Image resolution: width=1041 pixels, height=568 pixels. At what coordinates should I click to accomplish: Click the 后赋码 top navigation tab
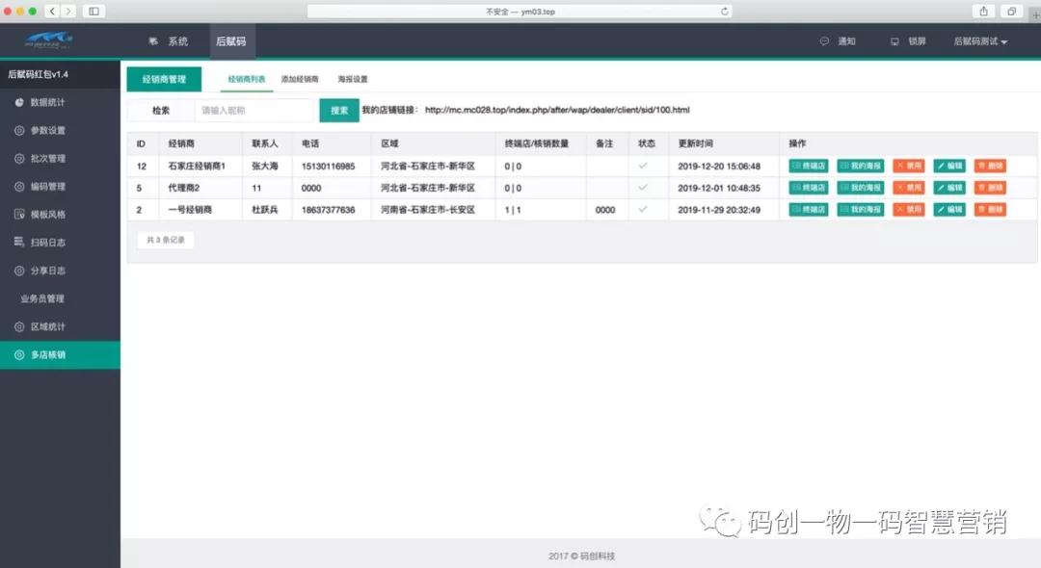(x=231, y=41)
